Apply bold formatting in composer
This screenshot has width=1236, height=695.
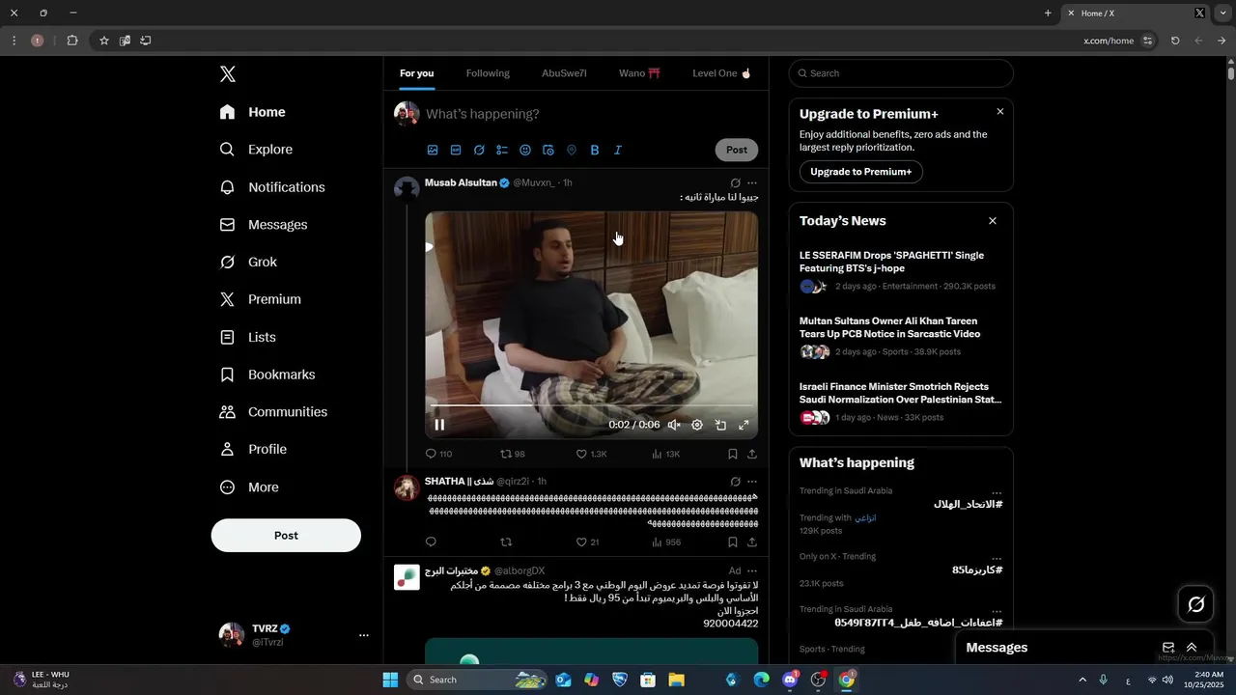(x=595, y=151)
